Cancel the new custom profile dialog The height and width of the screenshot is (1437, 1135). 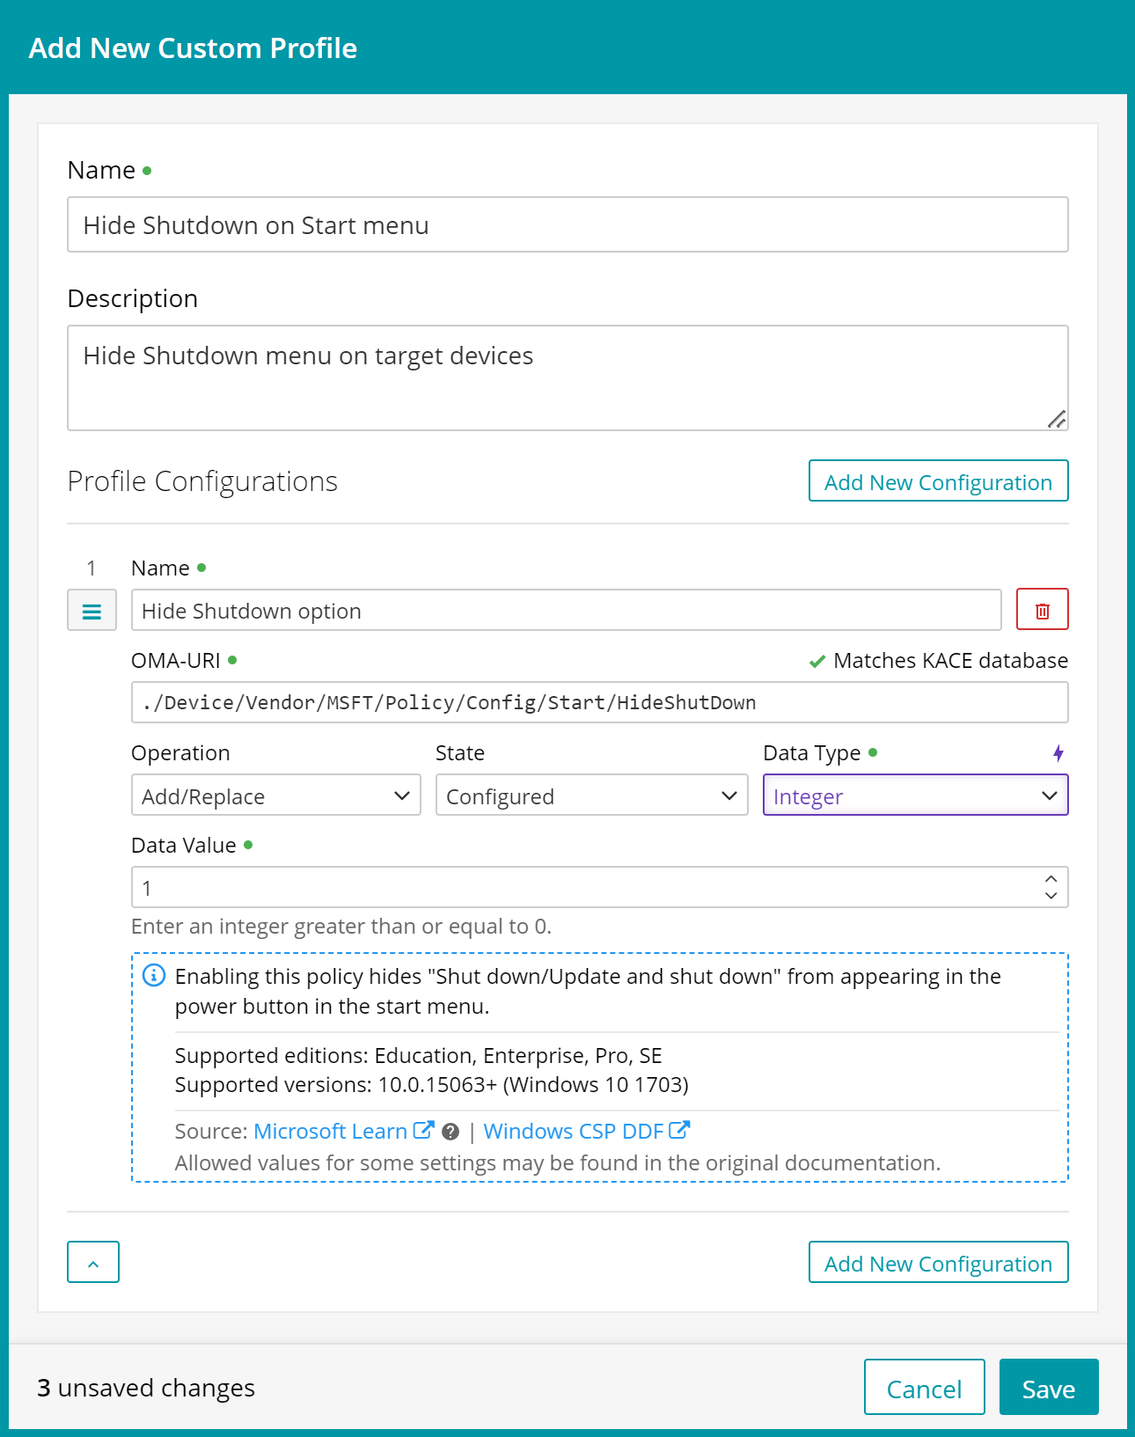(x=924, y=1388)
